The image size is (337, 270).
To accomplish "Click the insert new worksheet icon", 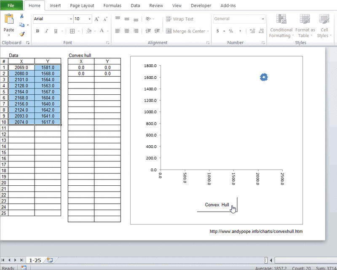I will 50,260.
